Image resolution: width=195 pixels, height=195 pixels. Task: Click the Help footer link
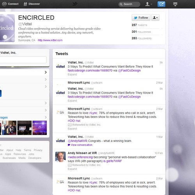18,150
